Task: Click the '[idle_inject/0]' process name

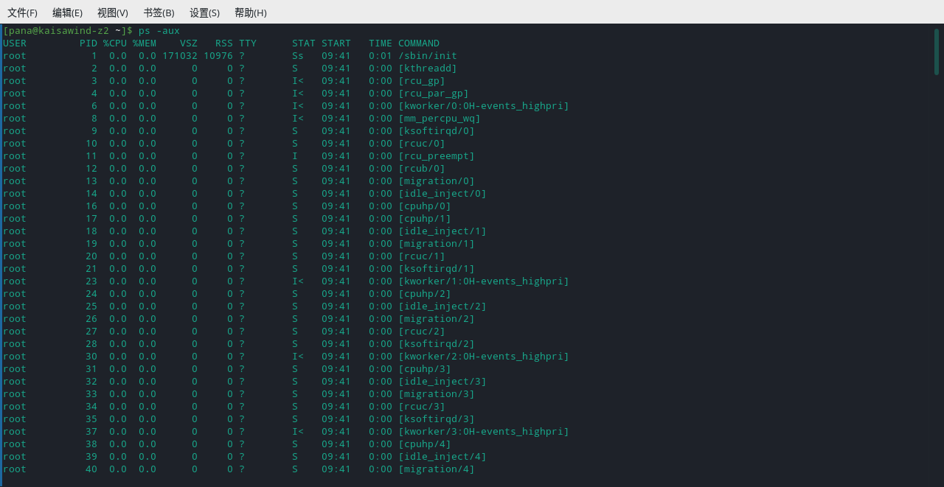Action: point(442,193)
